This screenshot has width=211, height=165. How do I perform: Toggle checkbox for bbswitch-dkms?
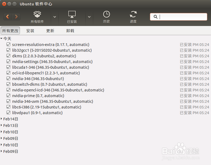pos(8,84)
